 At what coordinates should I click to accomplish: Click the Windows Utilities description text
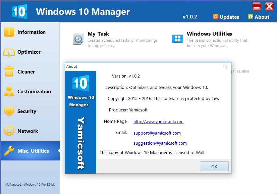click(217, 43)
